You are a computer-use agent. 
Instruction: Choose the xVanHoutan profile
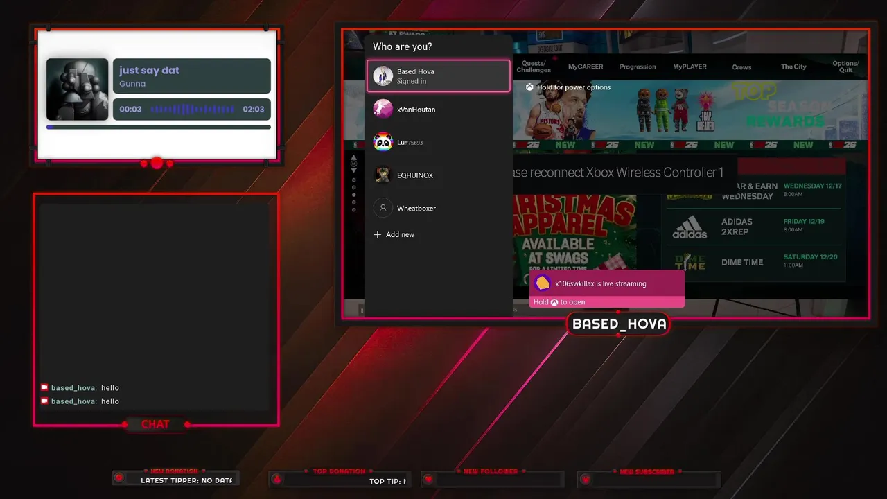click(x=439, y=109)
